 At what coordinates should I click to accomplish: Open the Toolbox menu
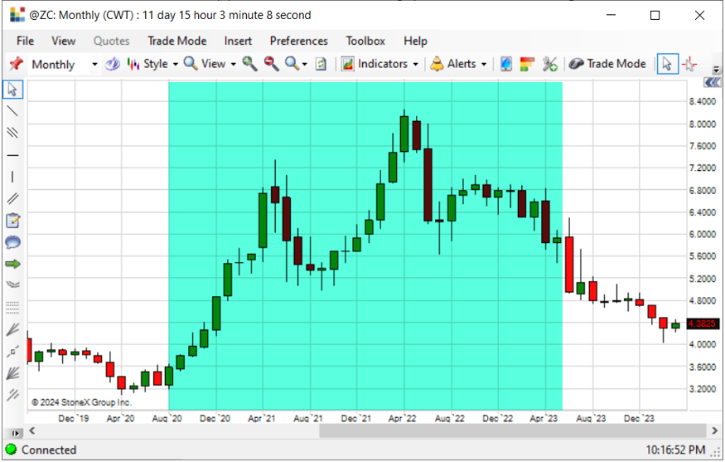pos(365,41)
